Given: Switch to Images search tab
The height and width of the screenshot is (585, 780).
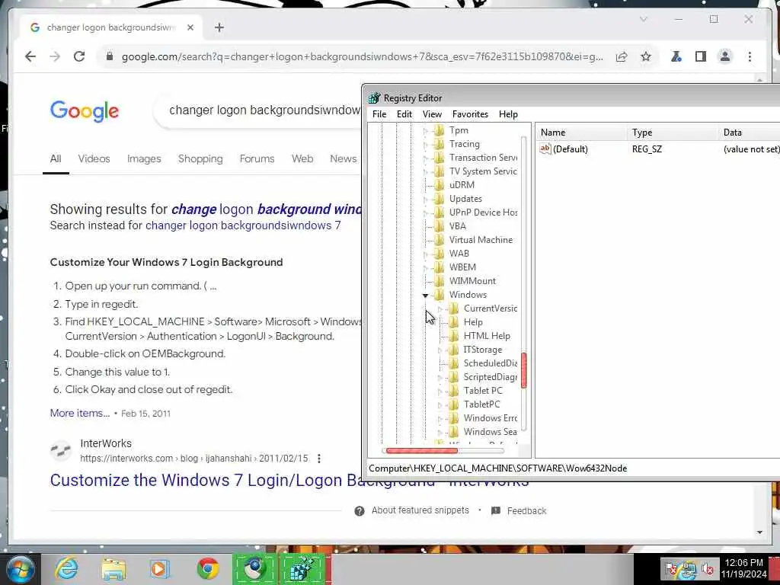Looking at the screenshot, I should [144, 158].
